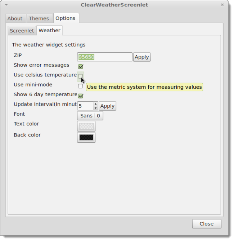The height and width of the screenshot is (241, 234).
Task: Click the 'Show 6 day temperature' label
Action: pos(45,94)
